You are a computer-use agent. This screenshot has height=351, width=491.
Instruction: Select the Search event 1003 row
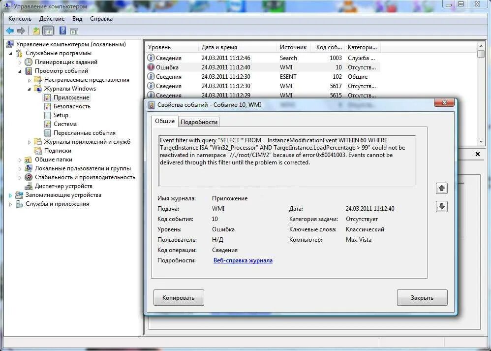(x=263, y=58)
